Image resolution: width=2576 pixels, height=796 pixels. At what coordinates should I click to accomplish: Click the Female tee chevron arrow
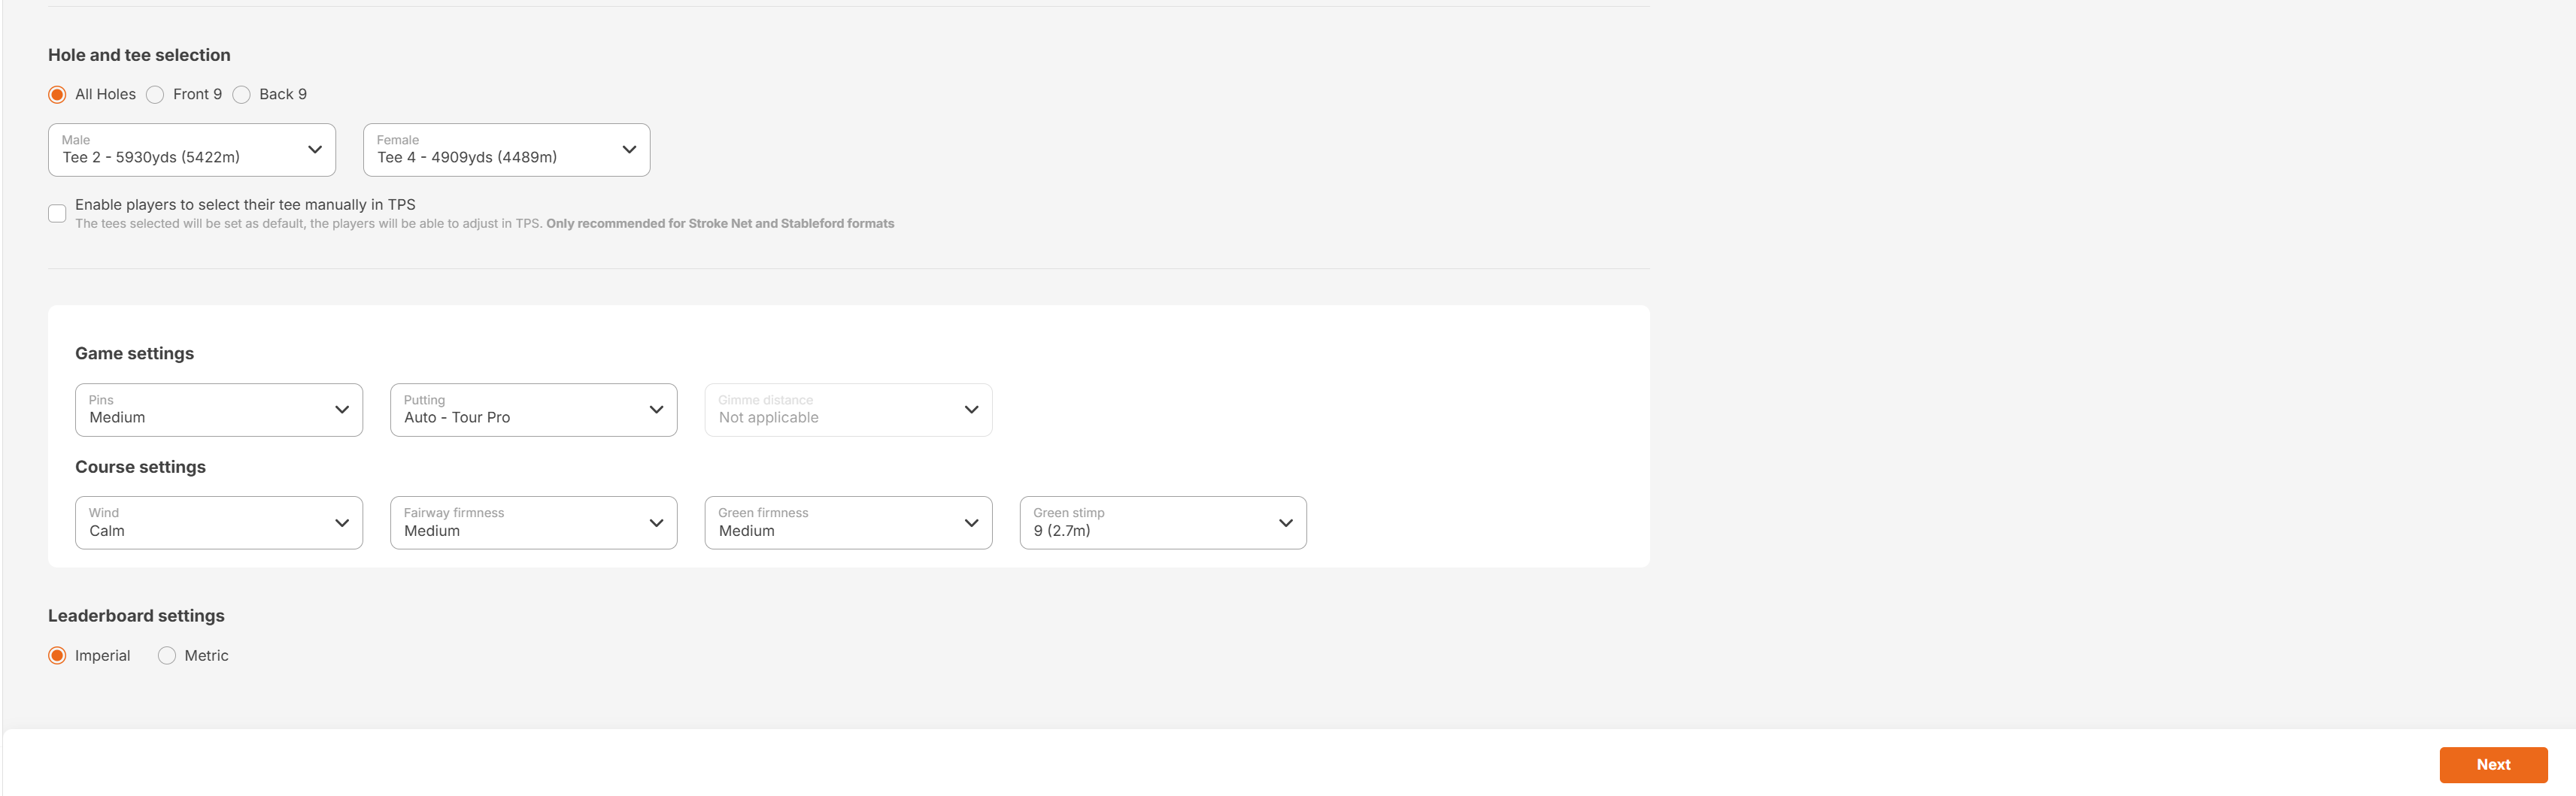point(629,150)
